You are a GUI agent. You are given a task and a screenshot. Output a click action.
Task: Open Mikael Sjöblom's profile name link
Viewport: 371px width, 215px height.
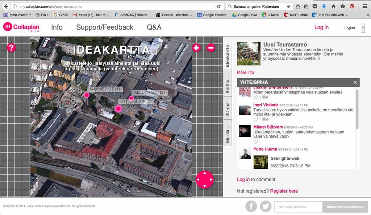click(x=268, y=127)
